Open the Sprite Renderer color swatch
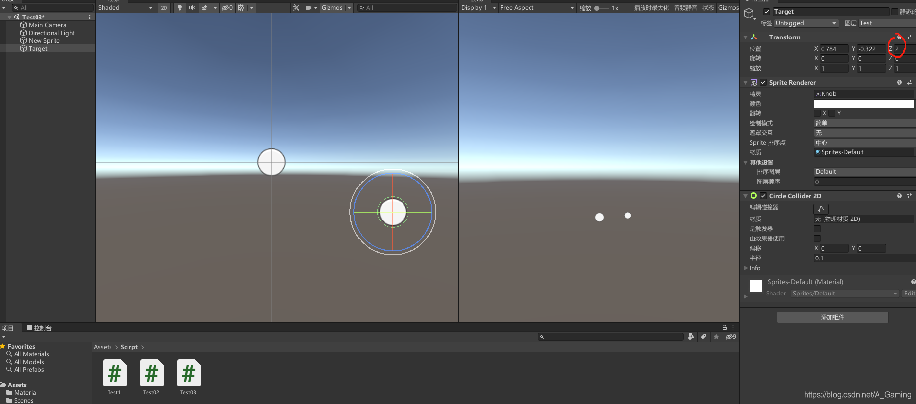This screenshot has width=916, height=404. click(864, 104)
